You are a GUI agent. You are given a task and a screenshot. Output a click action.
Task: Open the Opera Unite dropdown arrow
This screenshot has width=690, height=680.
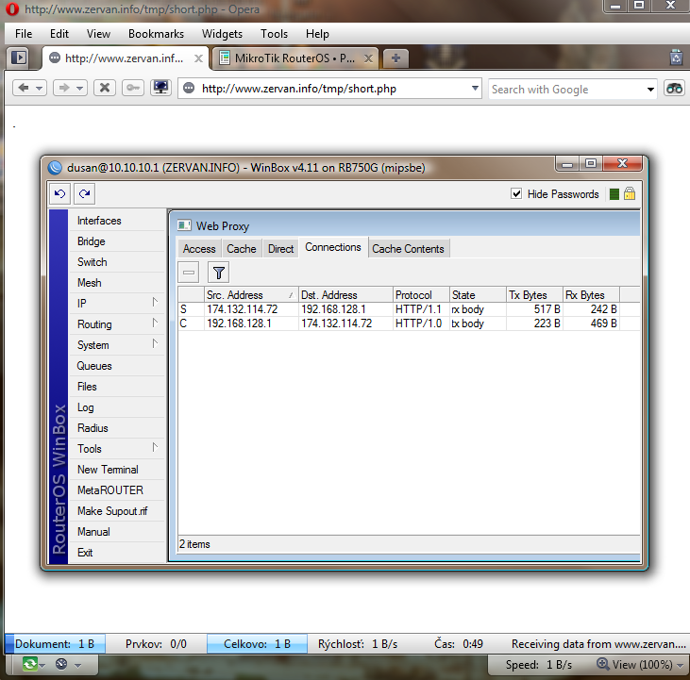tap(78, 665)
